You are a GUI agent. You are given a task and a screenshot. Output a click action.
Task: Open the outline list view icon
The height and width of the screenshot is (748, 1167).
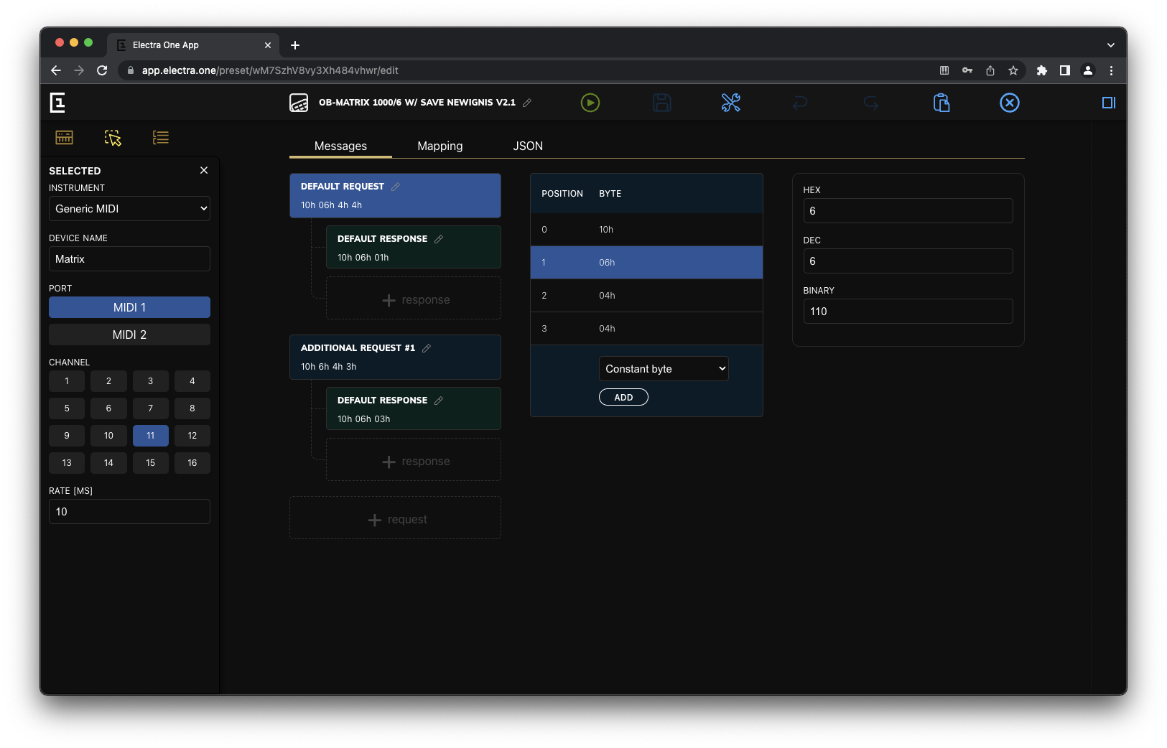[x=160, y=137]
